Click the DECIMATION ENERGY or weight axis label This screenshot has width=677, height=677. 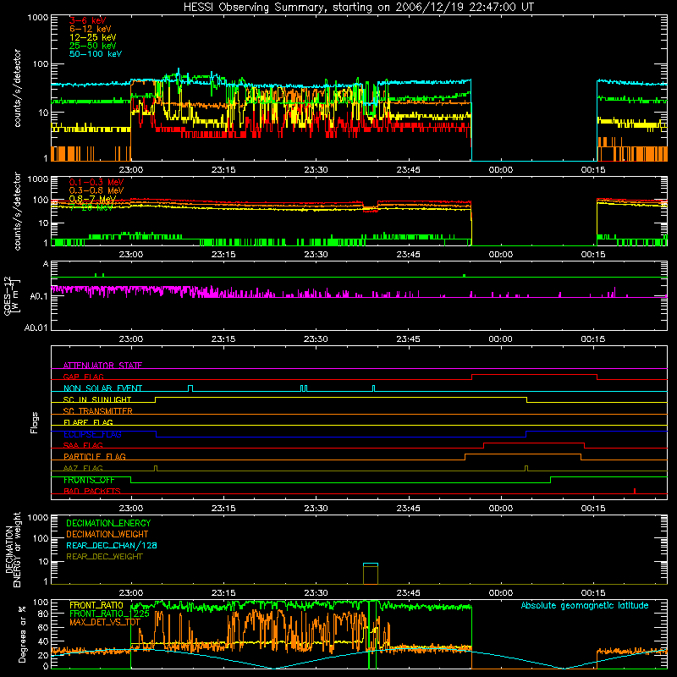pos(13,549)
